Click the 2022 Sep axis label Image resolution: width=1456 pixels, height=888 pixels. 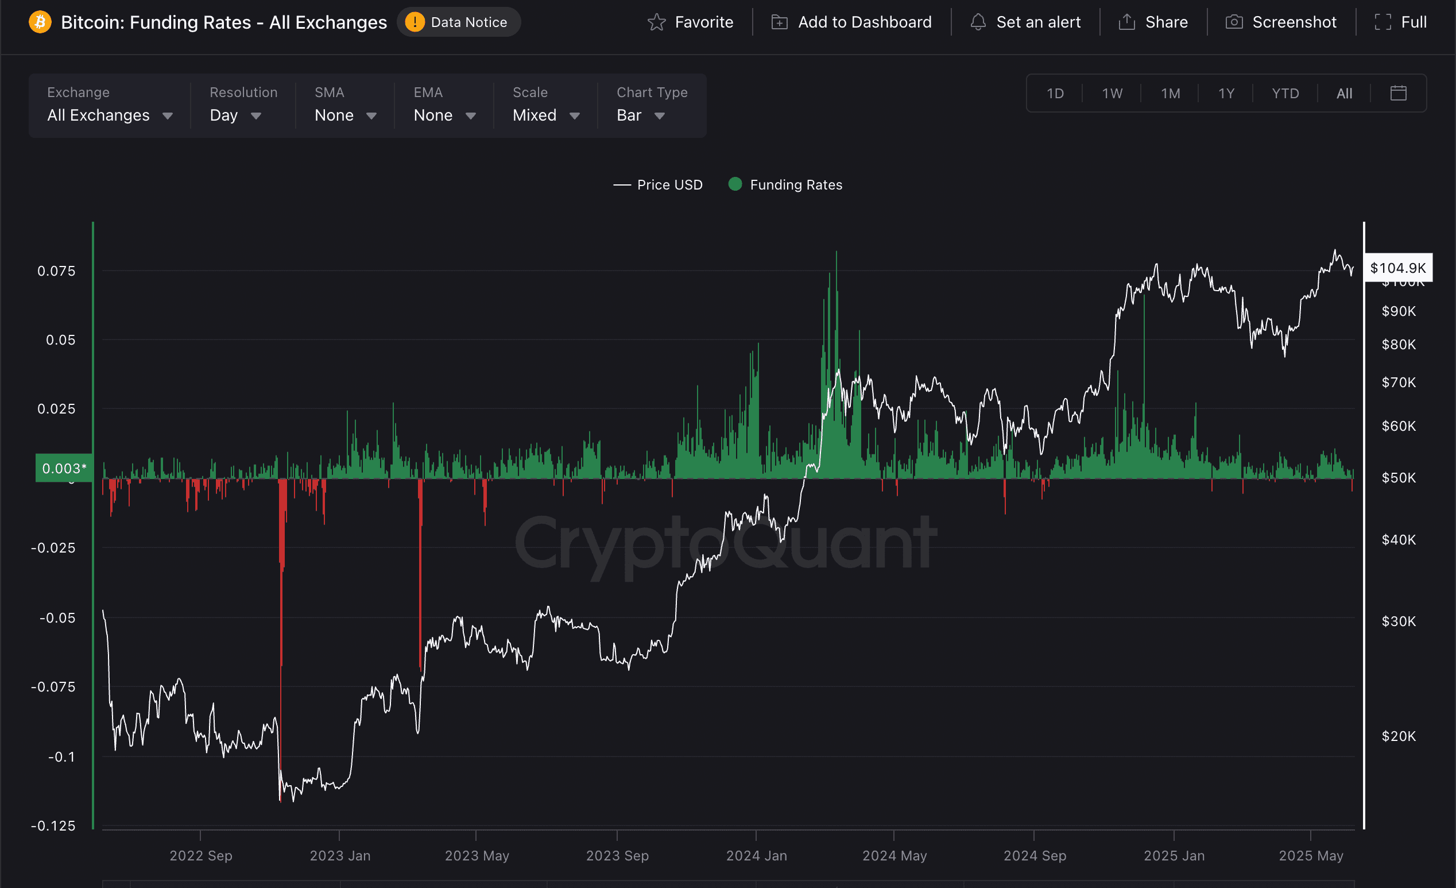click(201, 855)
